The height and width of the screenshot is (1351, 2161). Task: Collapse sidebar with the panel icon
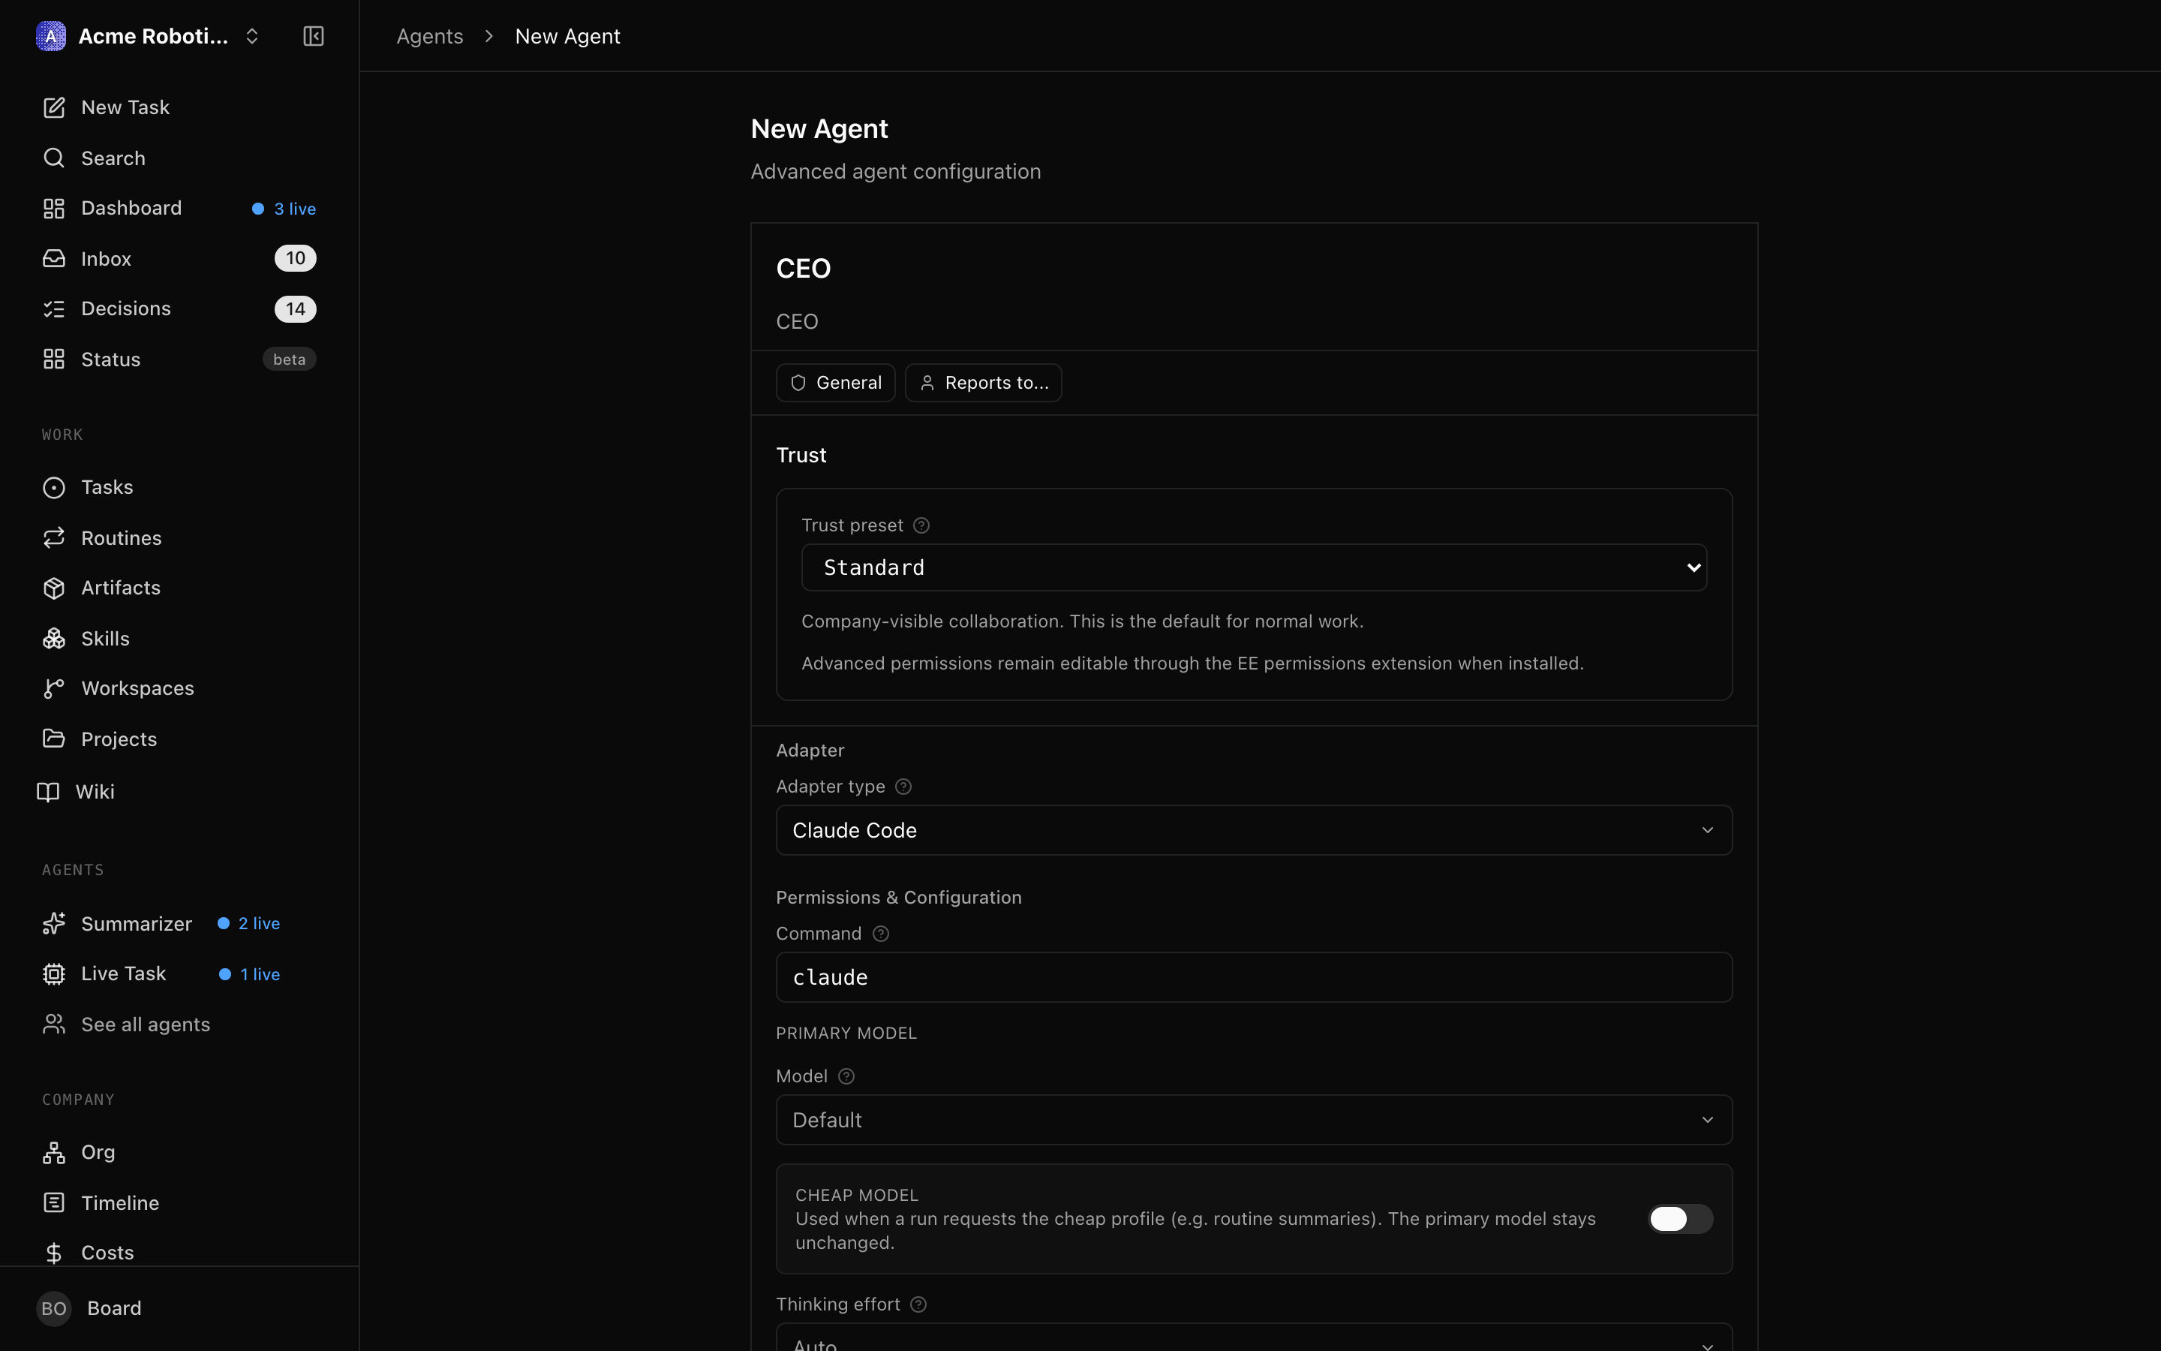click(314, 36)
